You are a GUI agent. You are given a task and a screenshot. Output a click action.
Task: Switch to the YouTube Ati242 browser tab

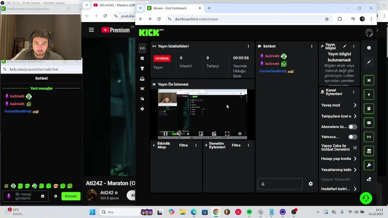pos(114,5)
